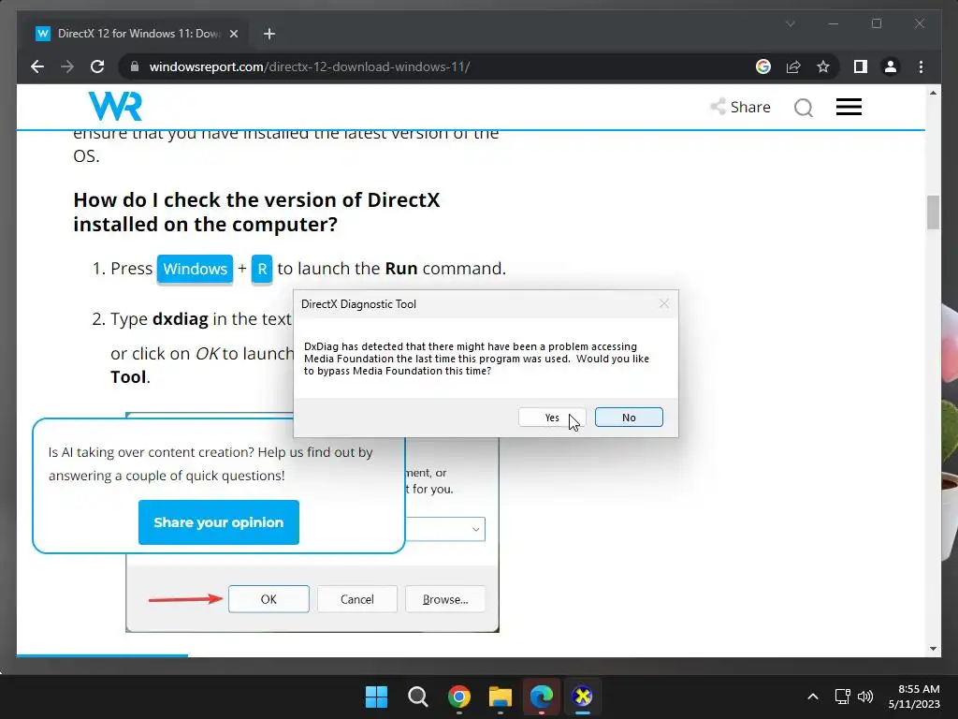Viewport: 958px width, 719px height.
Task: Click the Google icon in the address bar
Action: 763,66
